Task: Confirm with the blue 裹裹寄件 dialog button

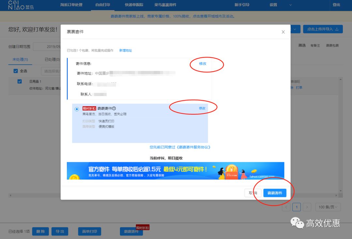Action: (275, 193)
